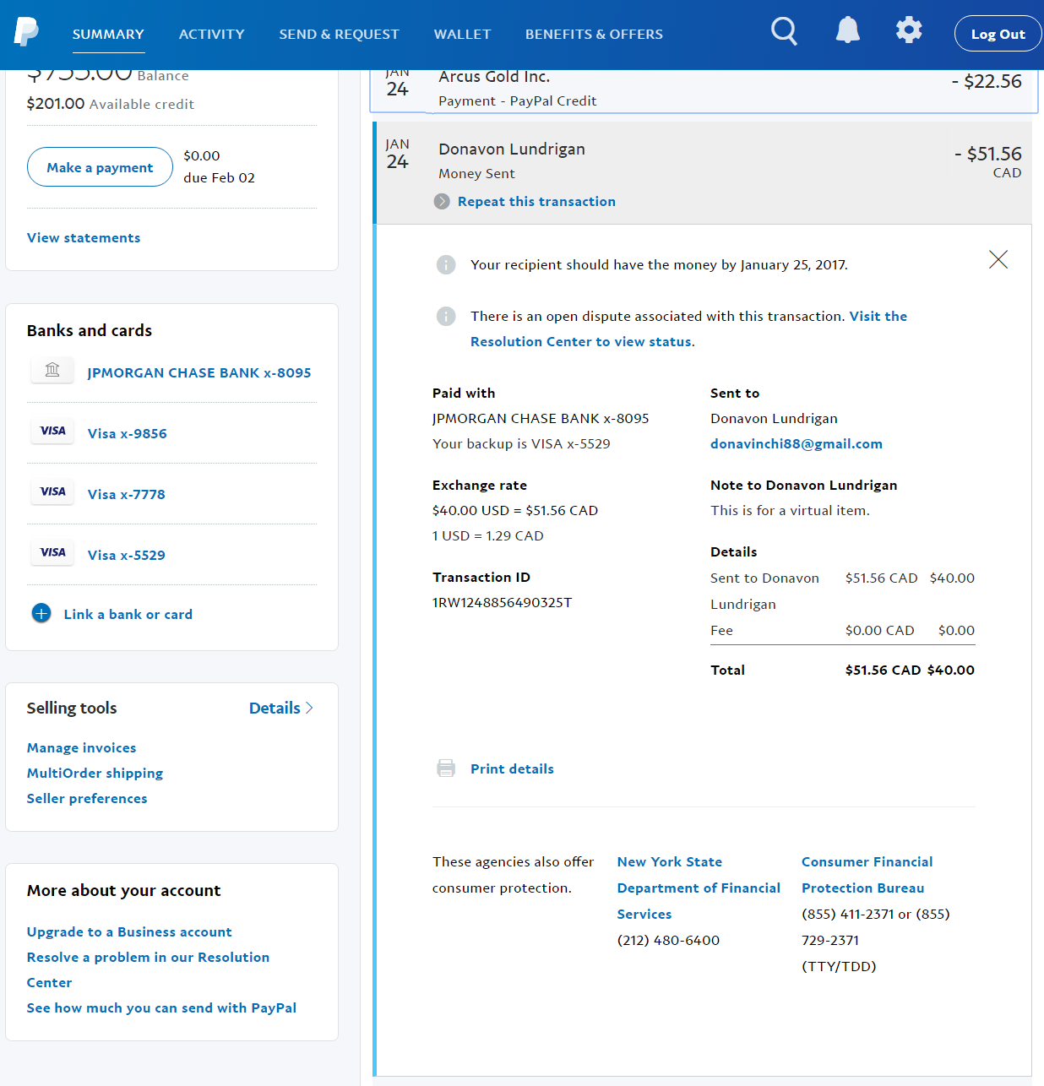
Task: Click info icon beside recipient money message
Action: [x=446, y=264]
